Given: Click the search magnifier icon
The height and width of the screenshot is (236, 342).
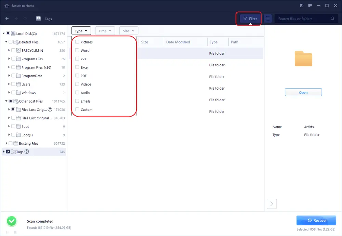Looking at the screenshot, I should (x=332, y=19).
